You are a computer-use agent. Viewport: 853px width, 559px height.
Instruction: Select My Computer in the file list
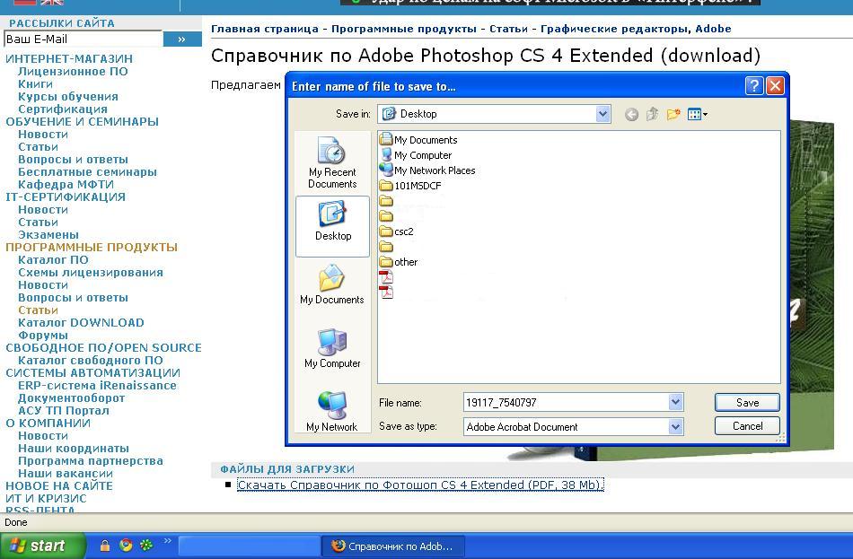pyautogui.click(x=416, y=155)
